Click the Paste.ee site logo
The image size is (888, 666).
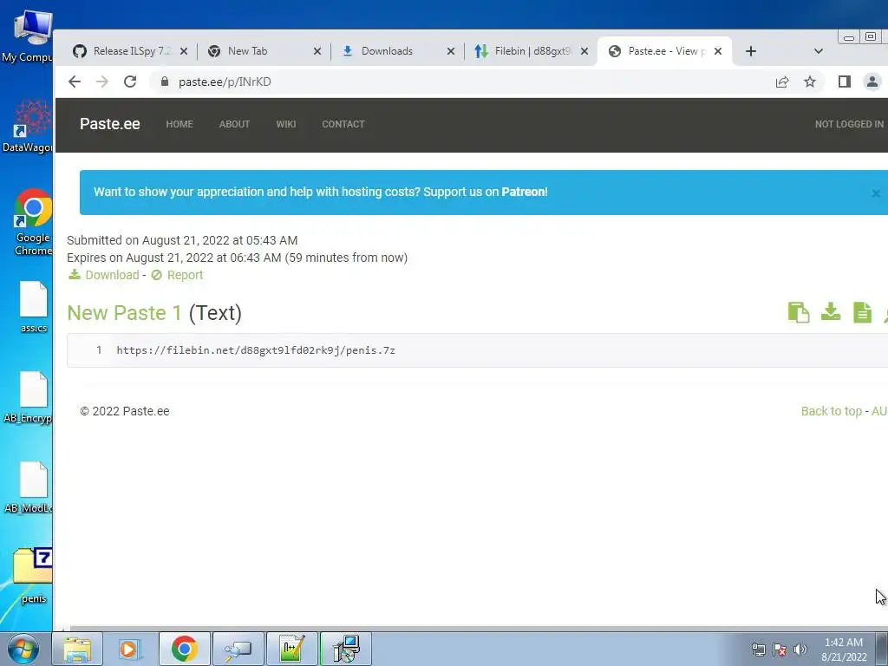pos(110,124)
